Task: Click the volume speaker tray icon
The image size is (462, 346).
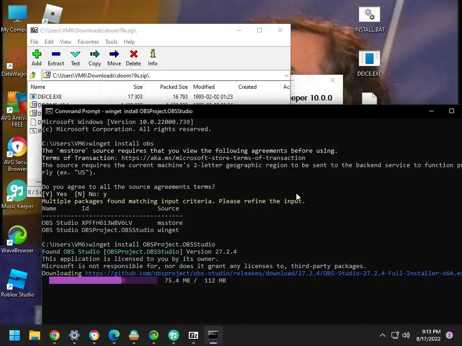Action: [406, 335]
